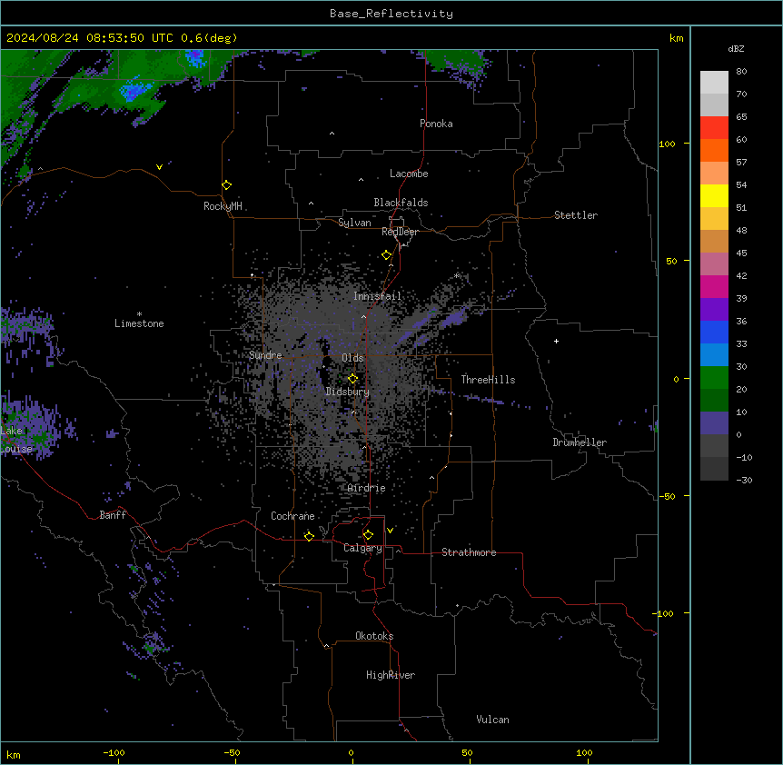Click the Blackfalds city label

click(401, 203)
